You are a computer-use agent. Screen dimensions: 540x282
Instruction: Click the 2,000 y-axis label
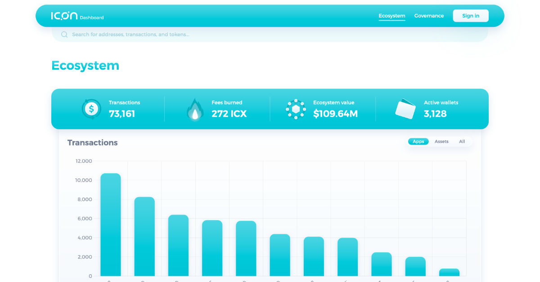coord(84,257)
